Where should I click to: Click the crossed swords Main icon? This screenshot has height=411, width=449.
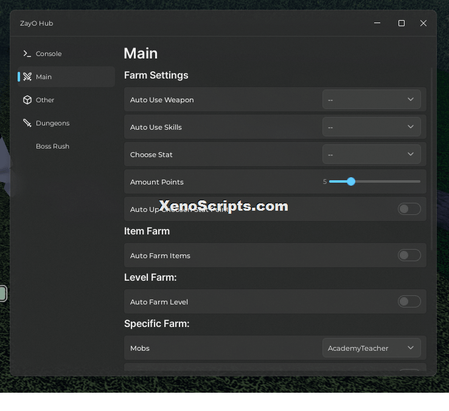tap(27, 77)
